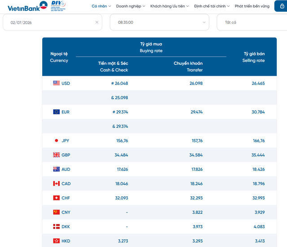Click the USD American flag icon
Screen dimensions: 287x247
(x=57, y=83)
